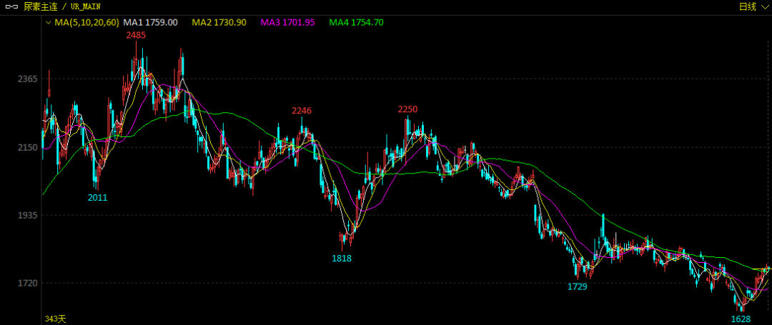Select the MA1 1759.00 legend value
772x325 pixels.
pyautogui.click(x=151, y=23)
